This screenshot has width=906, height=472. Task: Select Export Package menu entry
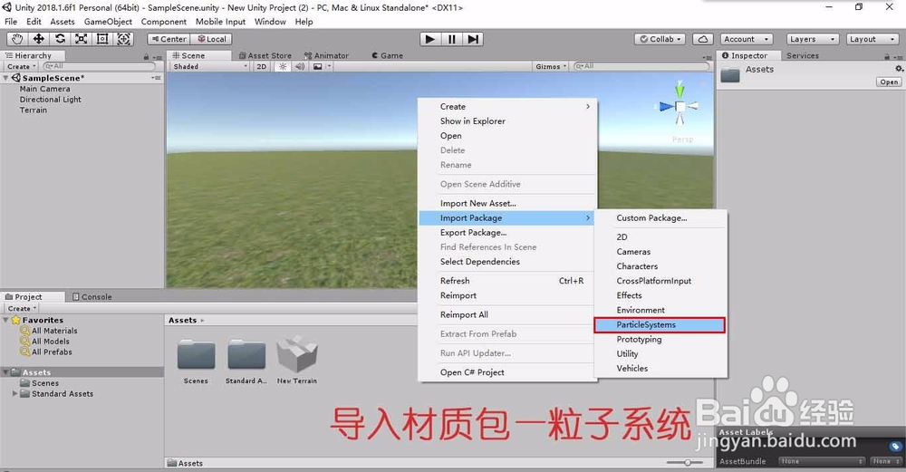(507, 232)
